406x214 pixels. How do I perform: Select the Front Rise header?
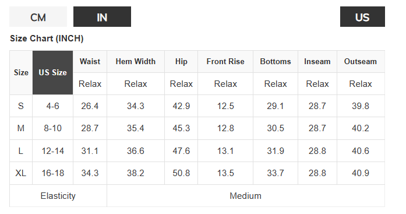[225, 62]
